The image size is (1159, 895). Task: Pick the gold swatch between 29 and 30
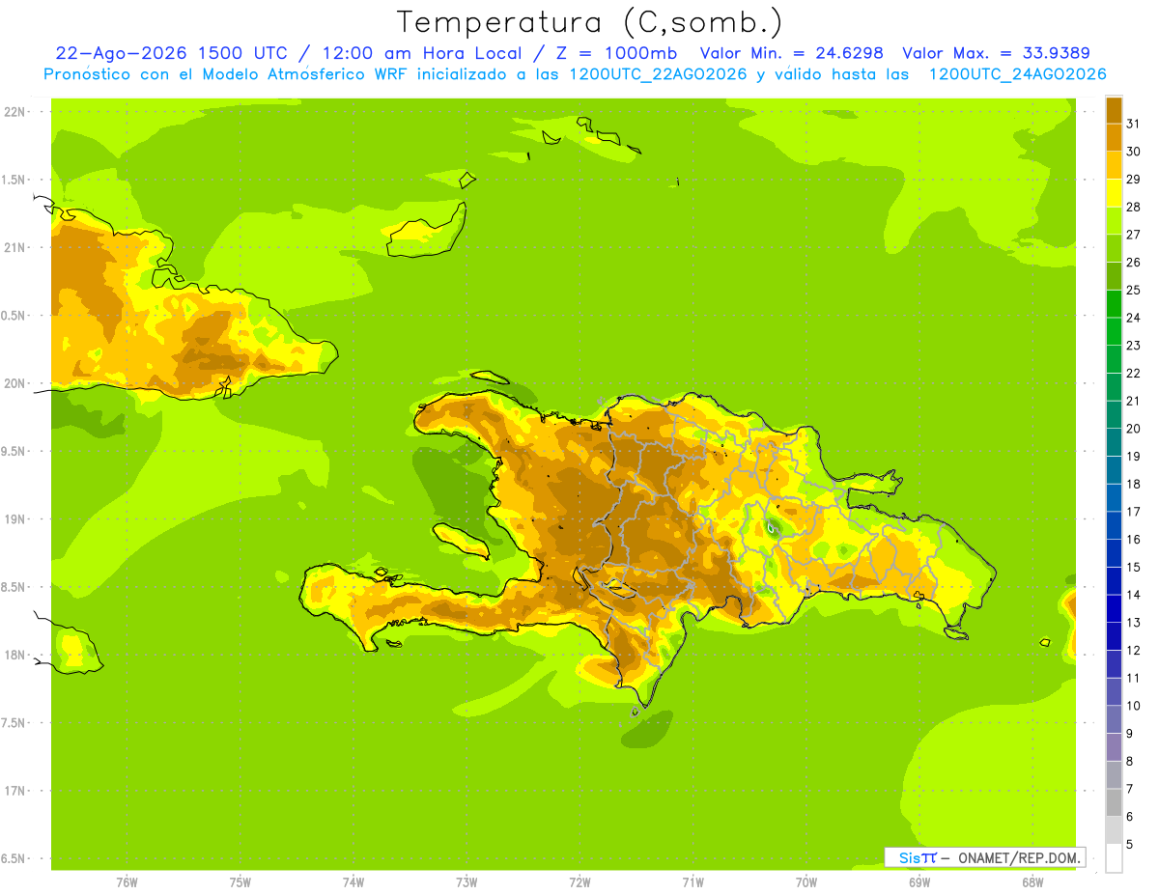(1114, 165)
